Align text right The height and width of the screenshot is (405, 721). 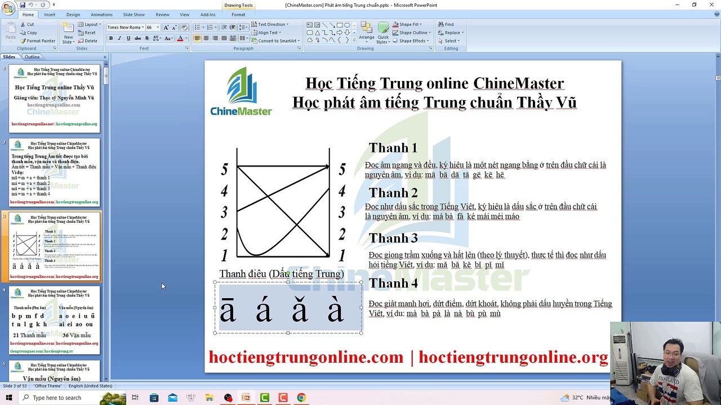click(x=215, y=38)
